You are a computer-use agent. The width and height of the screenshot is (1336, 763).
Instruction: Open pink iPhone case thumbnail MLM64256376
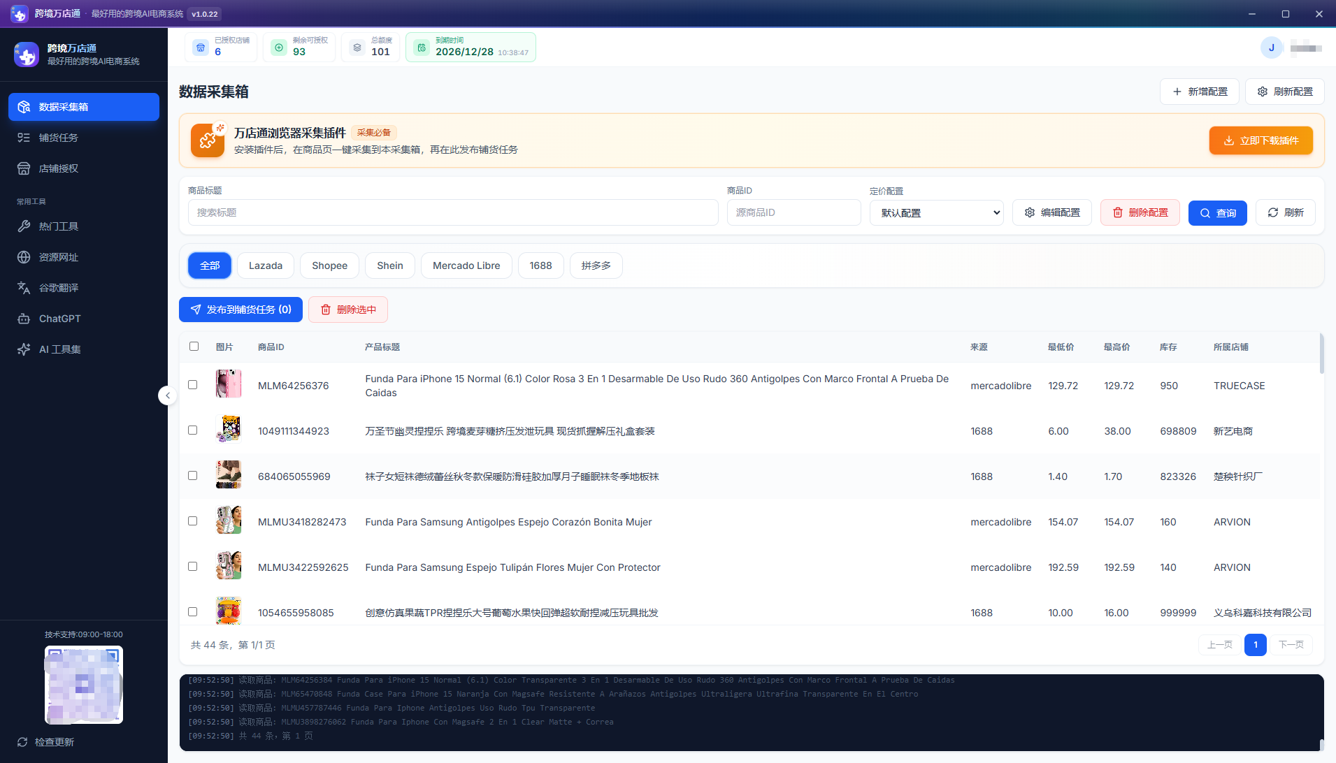pos(229,384)
